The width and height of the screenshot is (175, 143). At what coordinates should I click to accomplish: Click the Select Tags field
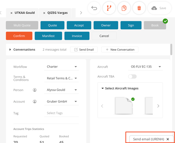[61, 113]
